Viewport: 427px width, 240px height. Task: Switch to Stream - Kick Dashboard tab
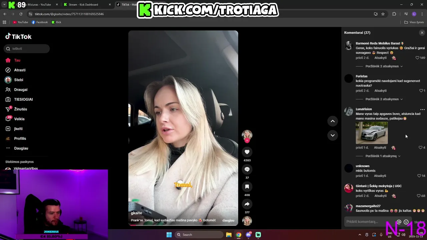click(87, 5)
